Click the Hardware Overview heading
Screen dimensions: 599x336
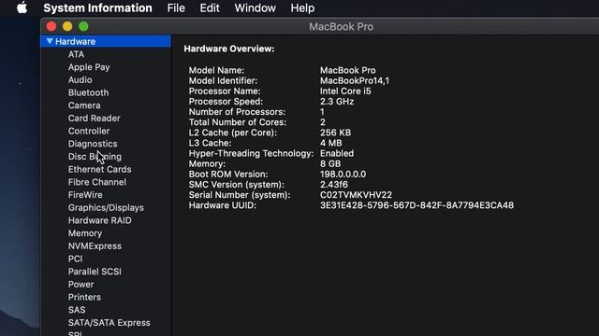(229, 49)
